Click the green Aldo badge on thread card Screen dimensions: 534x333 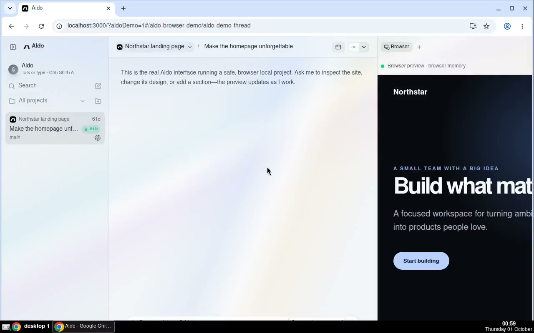[x=91, y=129]
